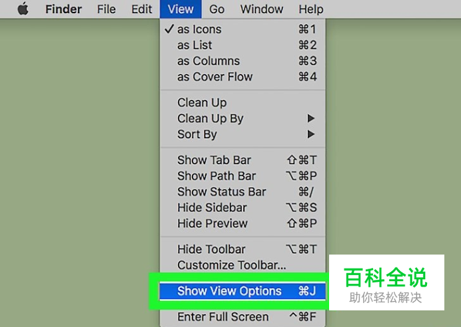The height and width of the screenshot is (327, 461).
Task: Open the Help menu
Action: 310,9
